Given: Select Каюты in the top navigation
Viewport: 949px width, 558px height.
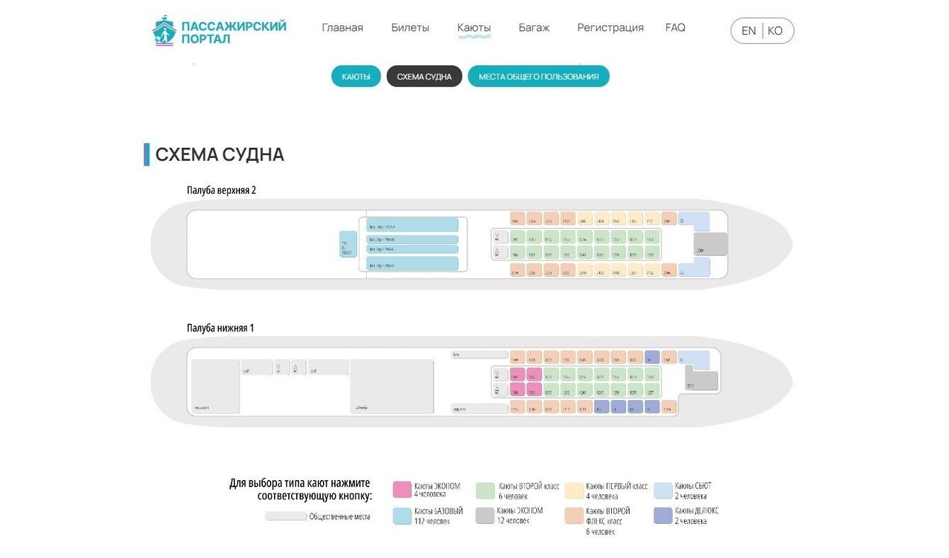Looking at the screenshot, I should [x=474, y=28].
